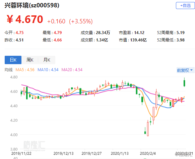This screenshot has height=159, width=195.
Task: Click the 2020/1/13 date axis label
Action: point(120,153)
